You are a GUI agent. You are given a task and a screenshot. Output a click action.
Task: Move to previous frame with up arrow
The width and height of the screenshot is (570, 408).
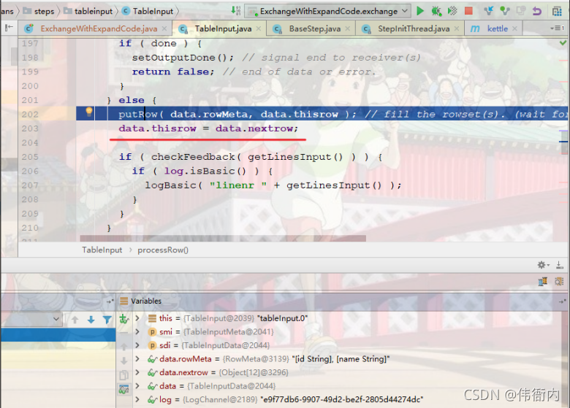[75, 320]
